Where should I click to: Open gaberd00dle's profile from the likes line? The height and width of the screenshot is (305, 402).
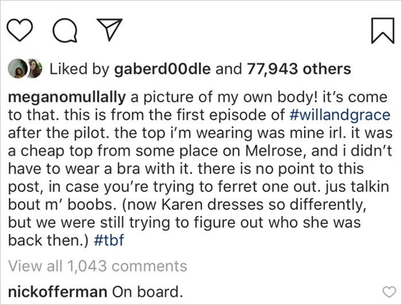tap(163, 69)
